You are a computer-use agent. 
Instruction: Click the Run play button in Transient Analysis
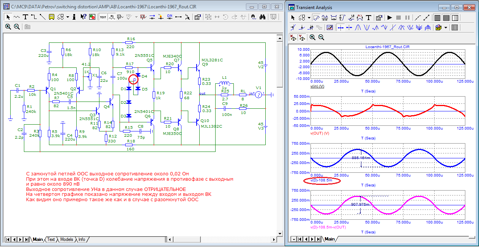pyautogui.click(x=389, y=18)
